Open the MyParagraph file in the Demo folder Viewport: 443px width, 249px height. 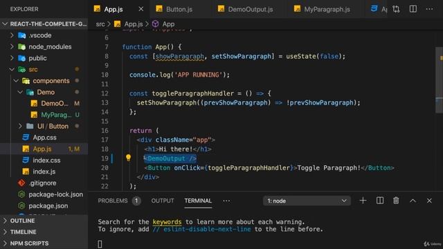coord(56,115)
